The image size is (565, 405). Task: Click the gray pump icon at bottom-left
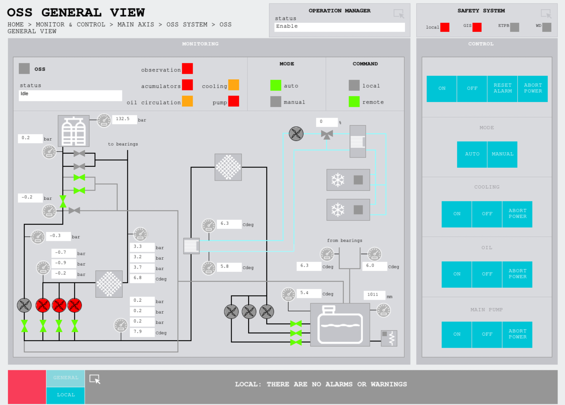coord(24,305)
